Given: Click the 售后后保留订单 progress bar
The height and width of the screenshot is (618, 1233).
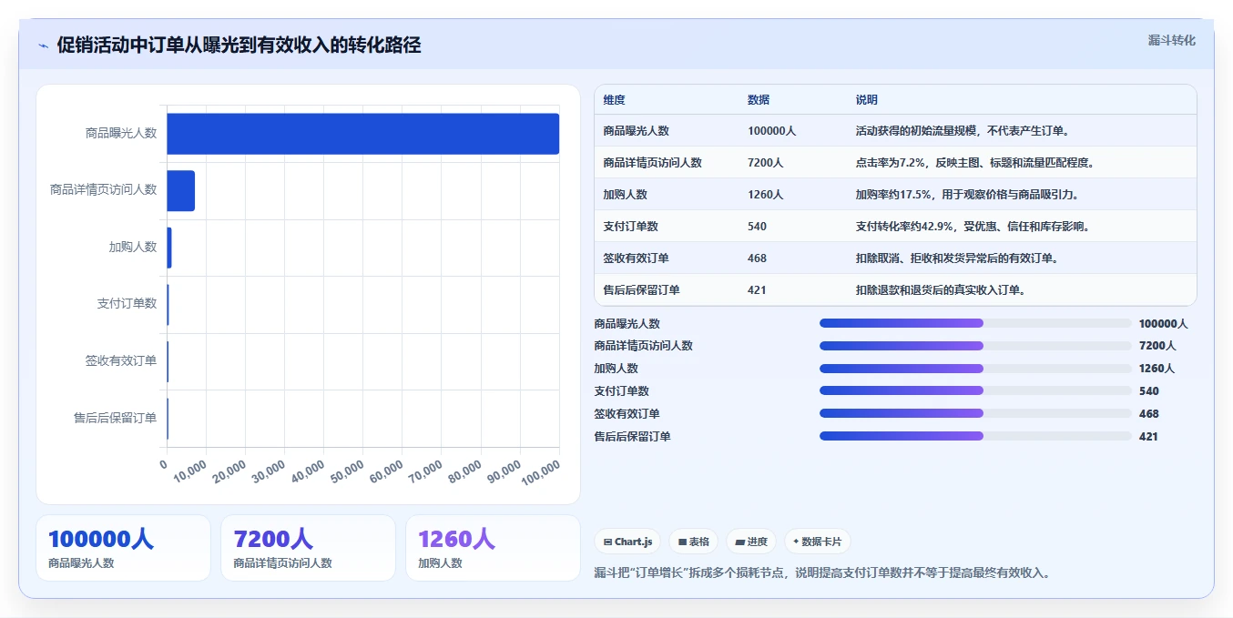Looking at the screenshot, I should (x=975, y=436).
